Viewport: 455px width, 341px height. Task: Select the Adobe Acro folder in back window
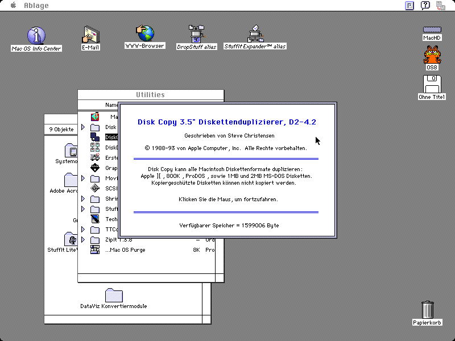71,180
